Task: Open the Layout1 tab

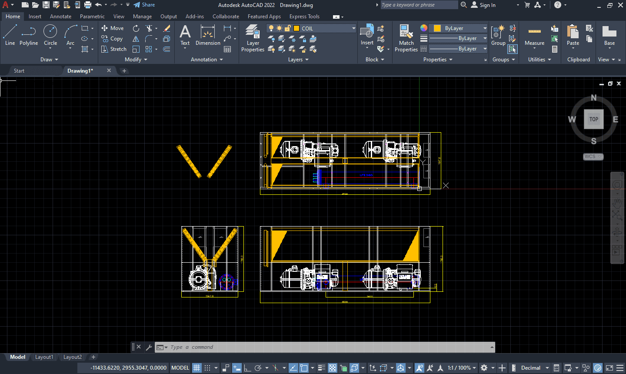Action: [44, 357]
